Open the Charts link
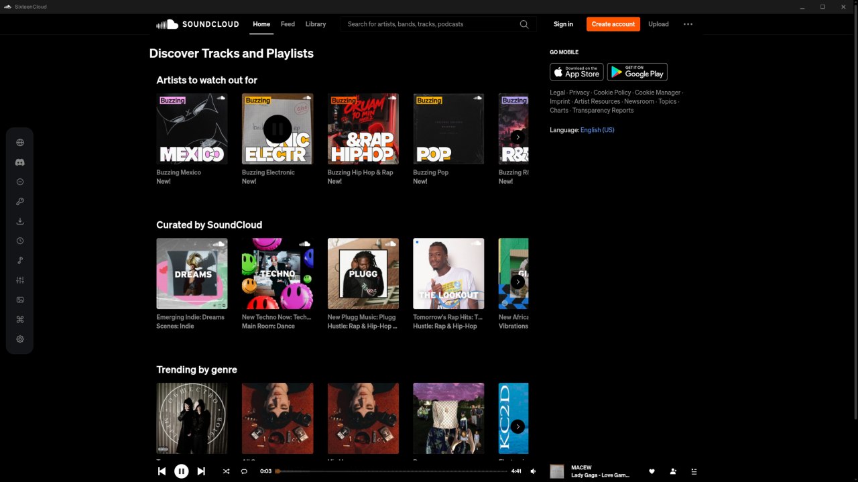 pyautogui.click(x=559, y=110)
